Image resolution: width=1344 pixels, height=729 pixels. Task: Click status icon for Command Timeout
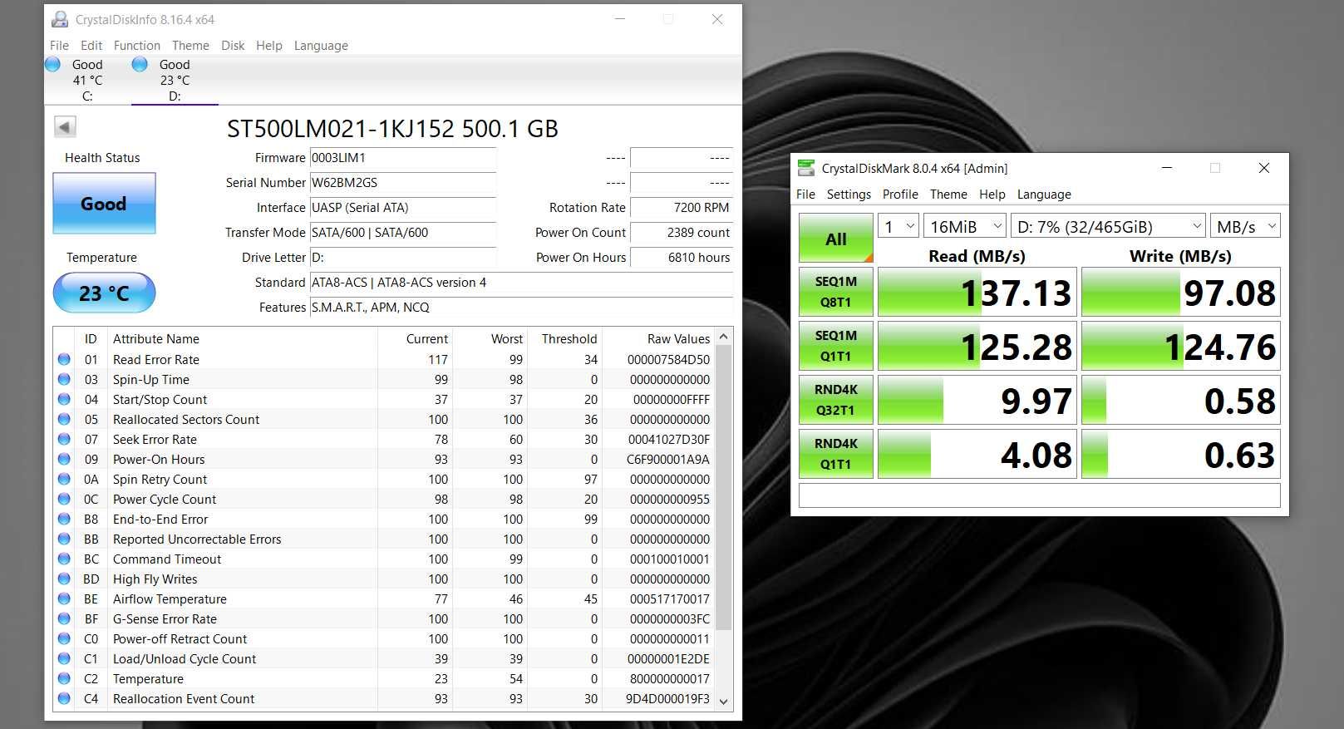[64, 559]
